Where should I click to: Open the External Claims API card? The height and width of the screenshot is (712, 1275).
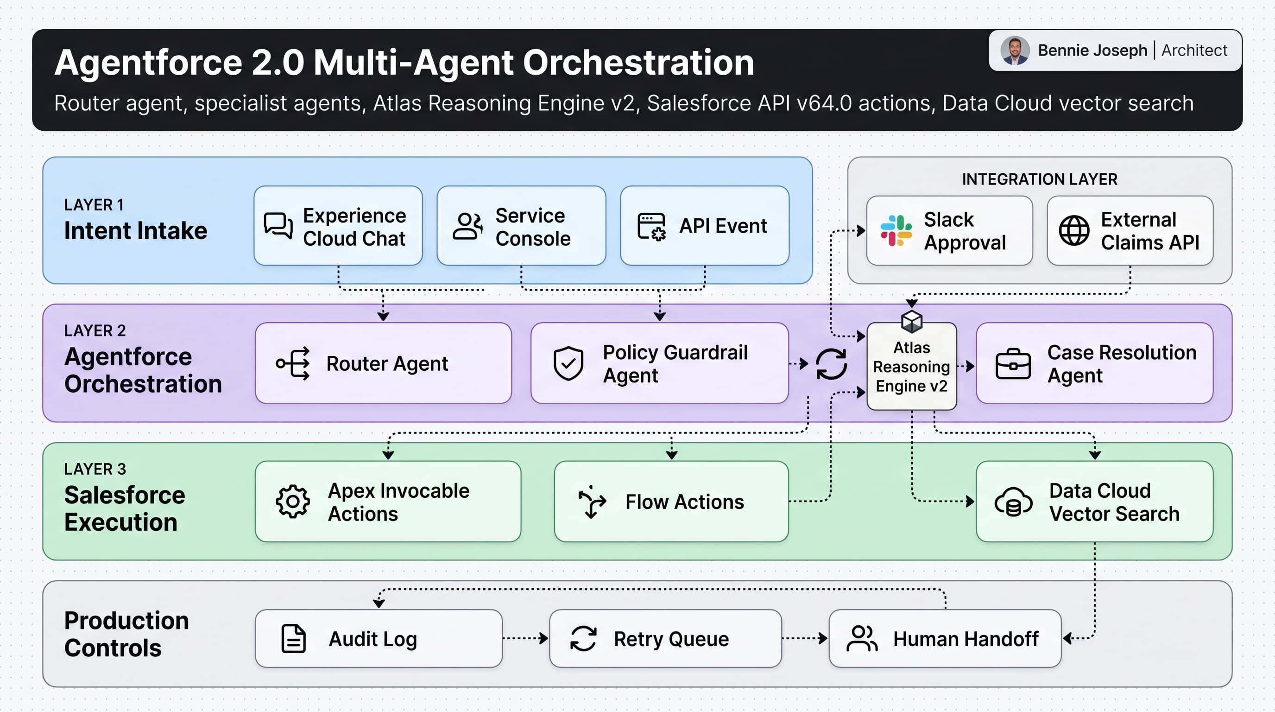(x=1130, y=231)
